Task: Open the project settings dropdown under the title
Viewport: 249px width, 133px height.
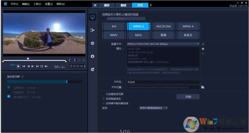Action: pyautogui.click(x=126, y=19)
